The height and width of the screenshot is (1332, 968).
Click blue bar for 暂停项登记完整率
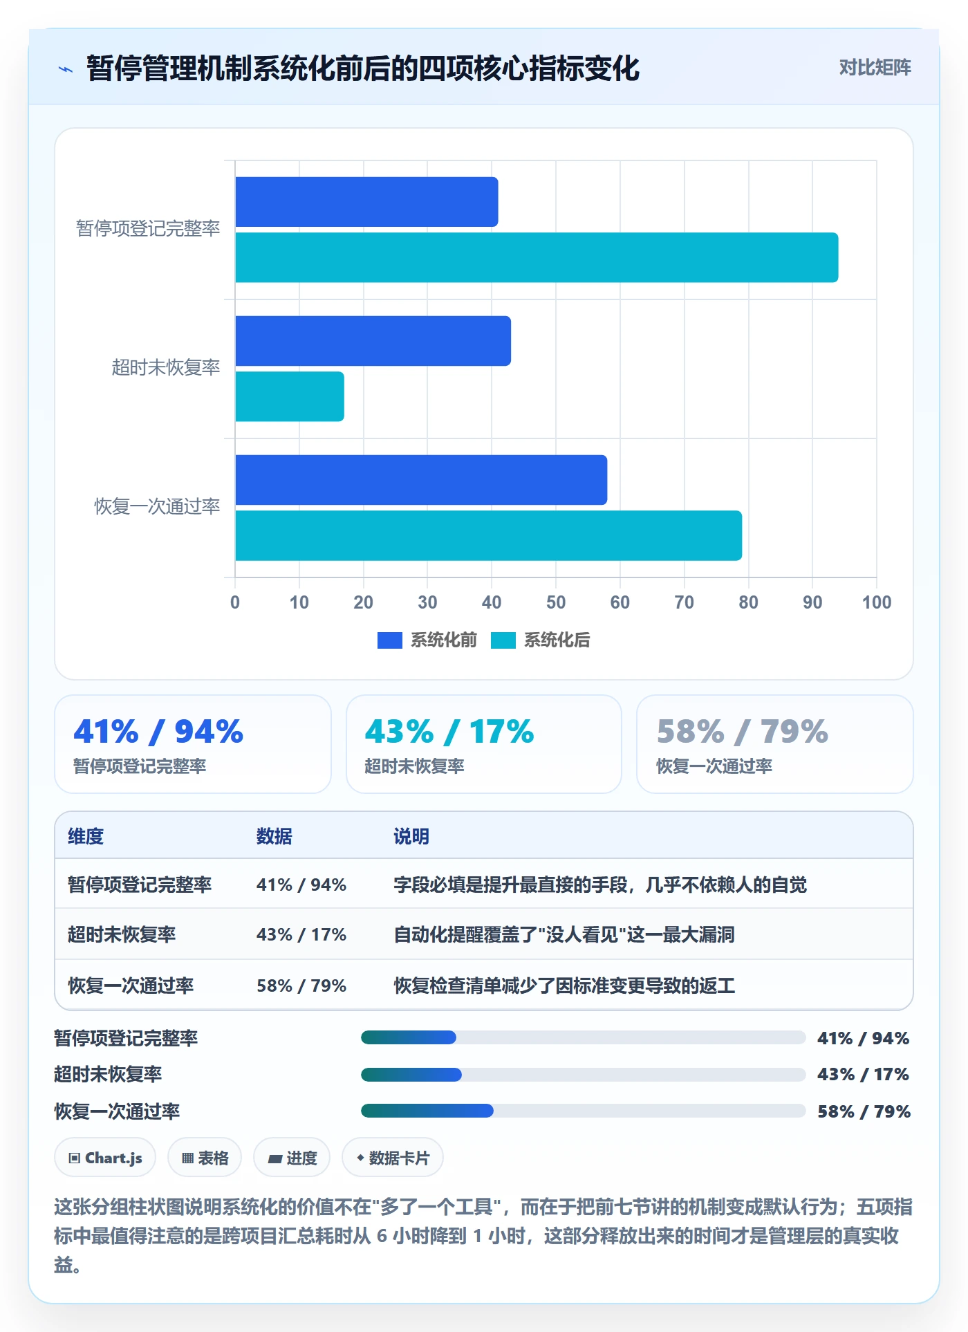pos(366,202)
